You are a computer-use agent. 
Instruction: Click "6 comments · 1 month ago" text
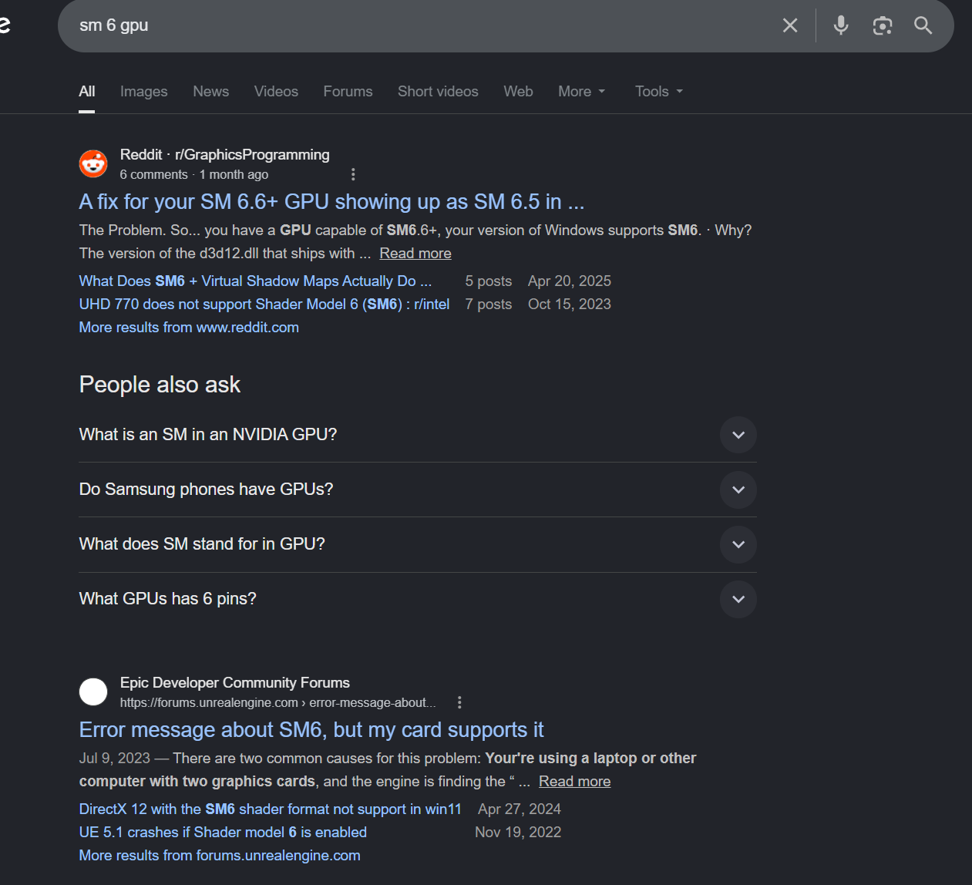[x=194, y=175]
